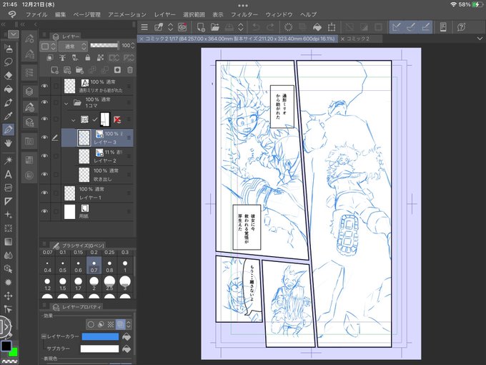The image size is (486, 365).
Task: Select the Move layer tool
Action: pos(9,296)
